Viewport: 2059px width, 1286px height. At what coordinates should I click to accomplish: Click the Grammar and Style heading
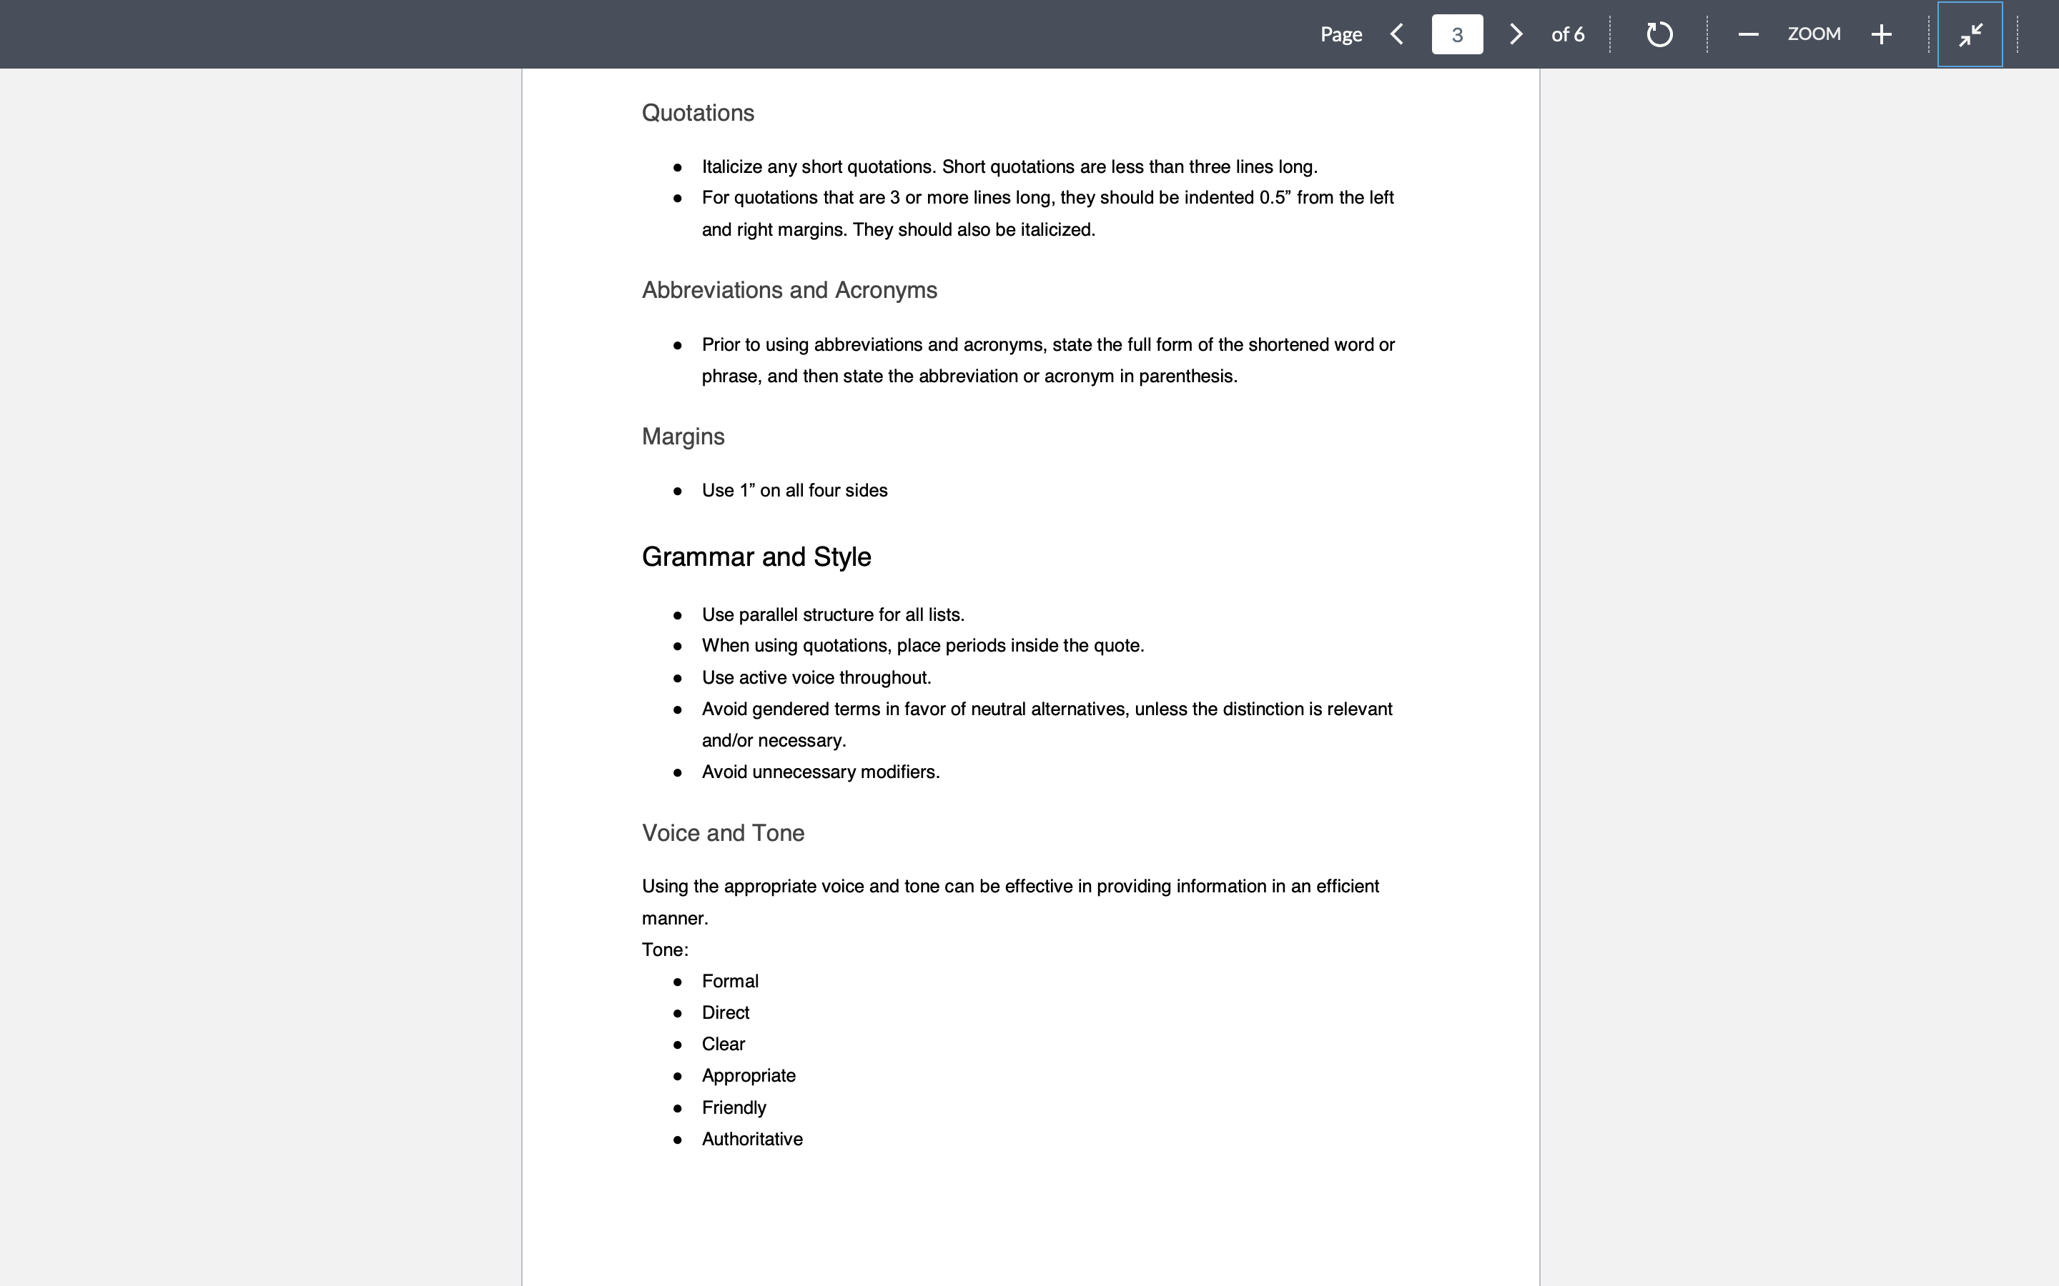coord(756,557)
